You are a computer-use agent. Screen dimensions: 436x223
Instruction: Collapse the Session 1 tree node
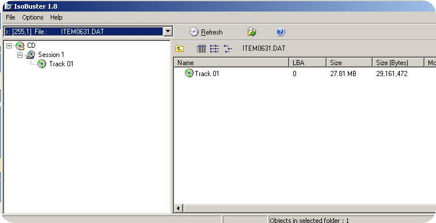pyautogui.click(x=20, y=55)
